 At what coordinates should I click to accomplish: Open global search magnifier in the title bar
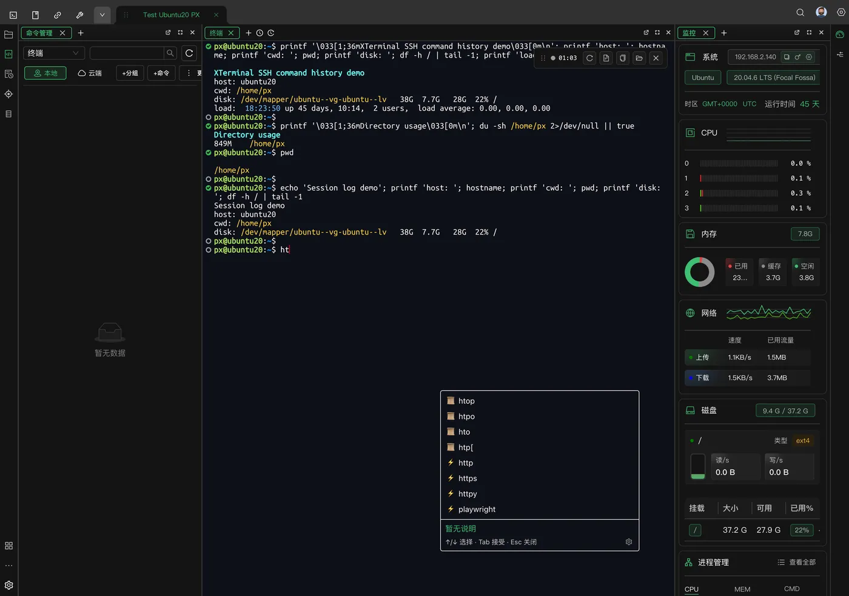pos(800,13)
